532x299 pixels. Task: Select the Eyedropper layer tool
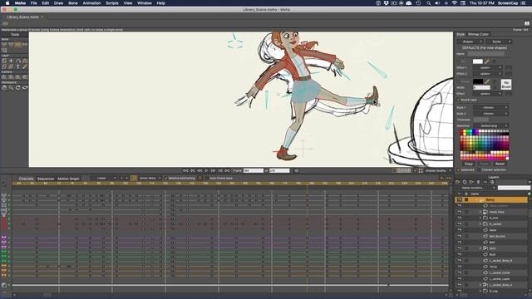coord(25,67)
